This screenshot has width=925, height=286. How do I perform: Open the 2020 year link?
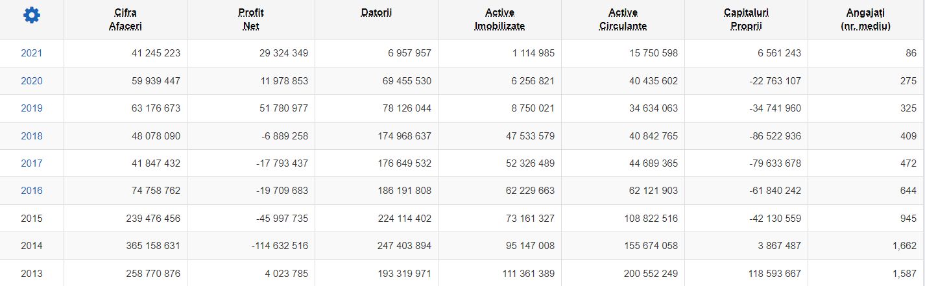coord(31,81)
